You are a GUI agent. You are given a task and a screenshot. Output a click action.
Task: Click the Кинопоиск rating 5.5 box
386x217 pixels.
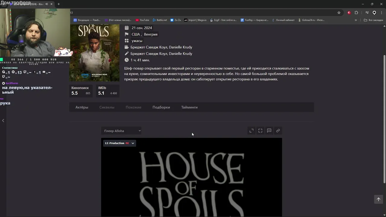pos(81,91)
